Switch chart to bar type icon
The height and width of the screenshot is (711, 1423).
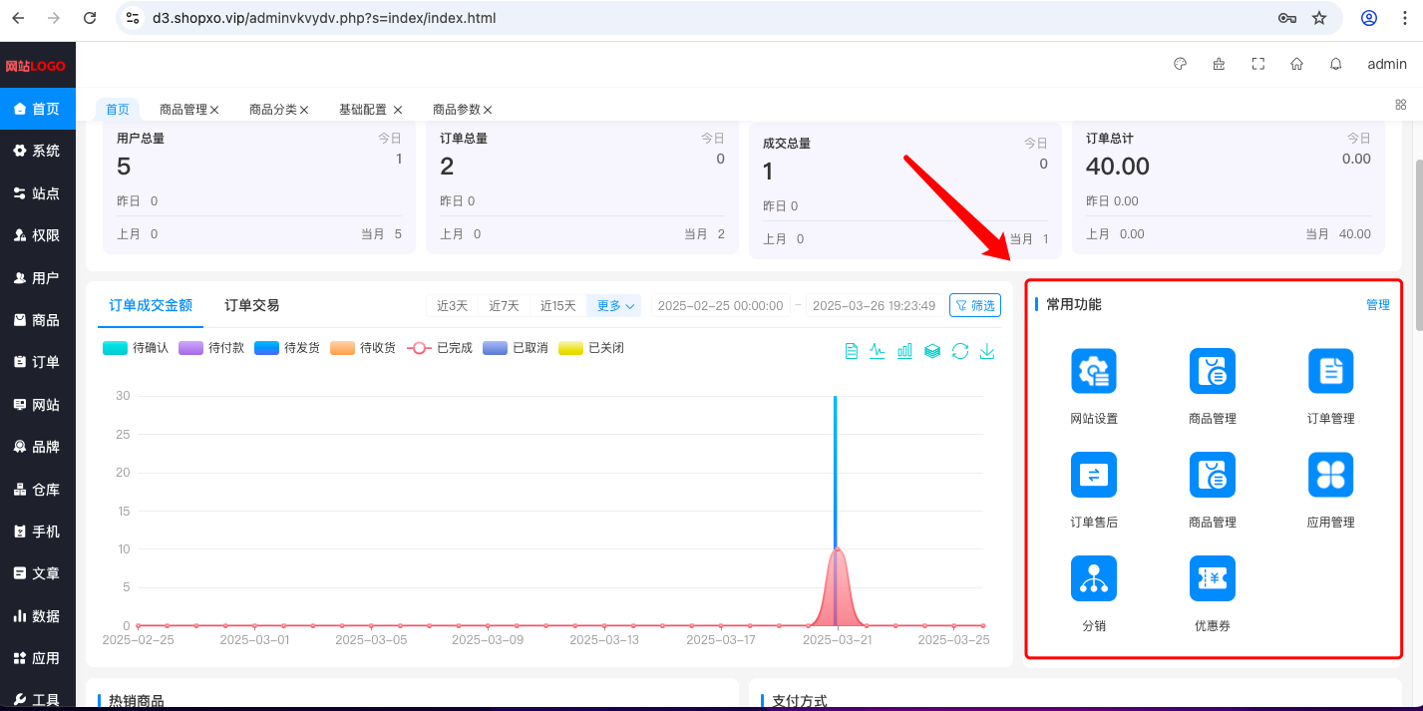[905, 351]
